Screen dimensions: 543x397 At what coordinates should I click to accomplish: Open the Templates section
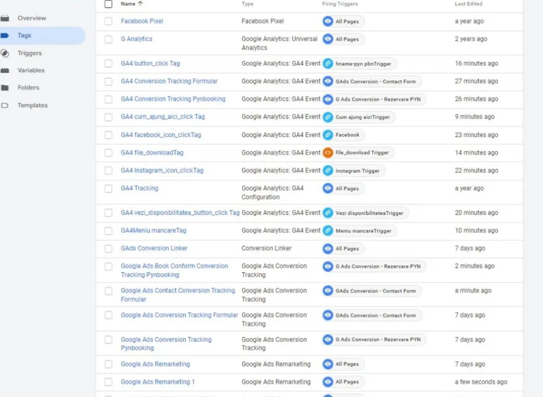tap(33, 105)
